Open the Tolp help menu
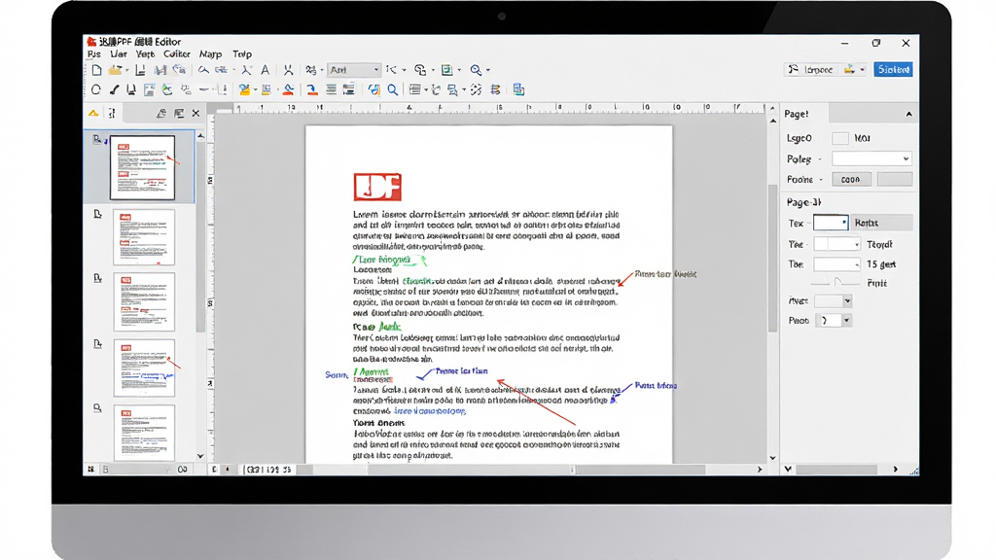 [x=242, y=54]
